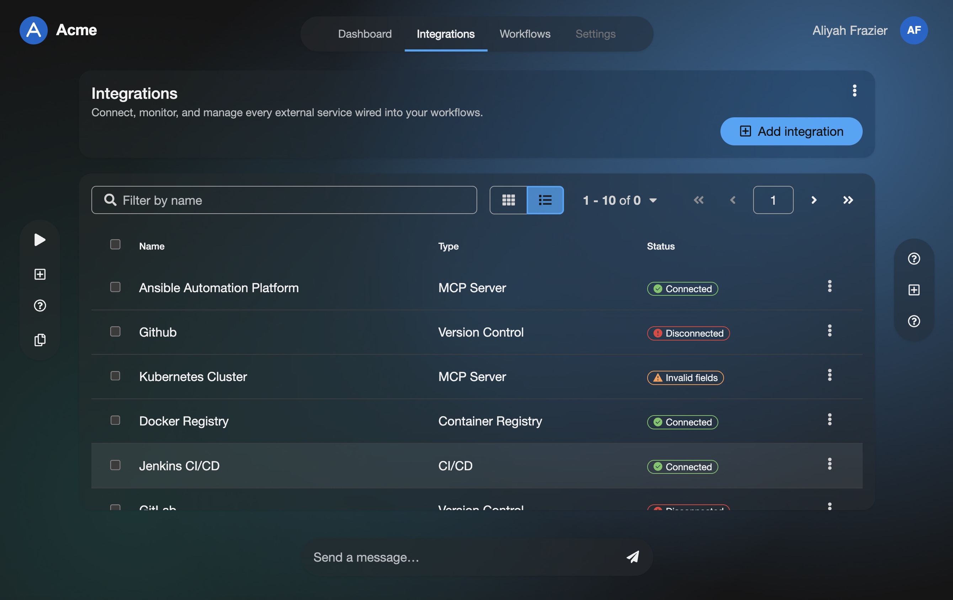Click the top help icon in right sidebar
Viewport: 953px width, 600px height.
pos(914,259)
